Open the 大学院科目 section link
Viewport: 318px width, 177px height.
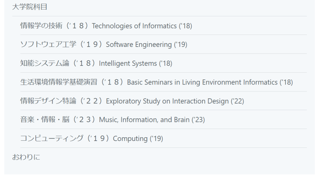coord(30,7)
